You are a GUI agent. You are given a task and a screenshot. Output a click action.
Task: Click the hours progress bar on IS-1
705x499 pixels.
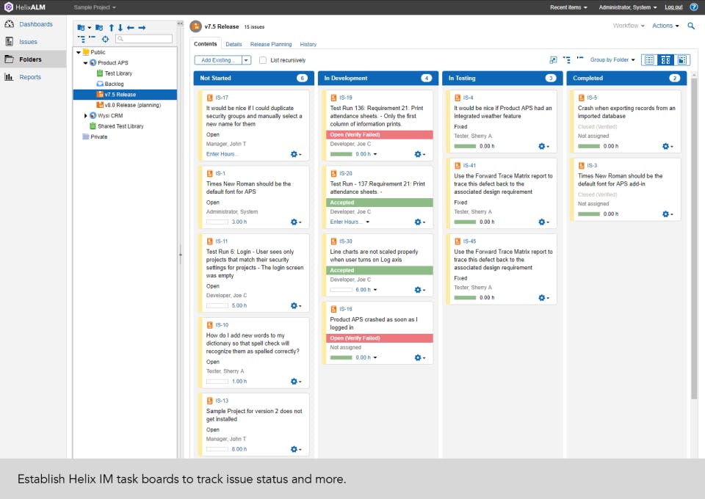[217, 222]
